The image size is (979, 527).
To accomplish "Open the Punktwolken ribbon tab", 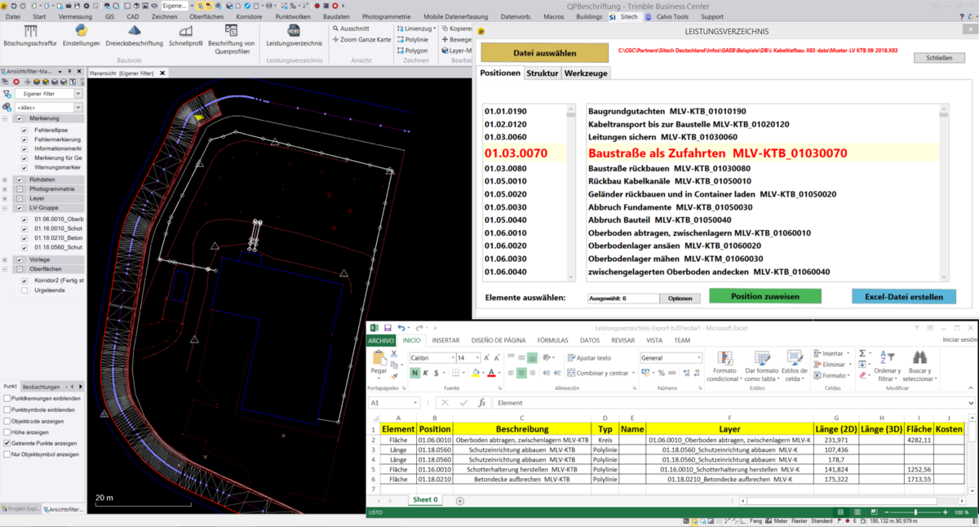I will point(292,16).
